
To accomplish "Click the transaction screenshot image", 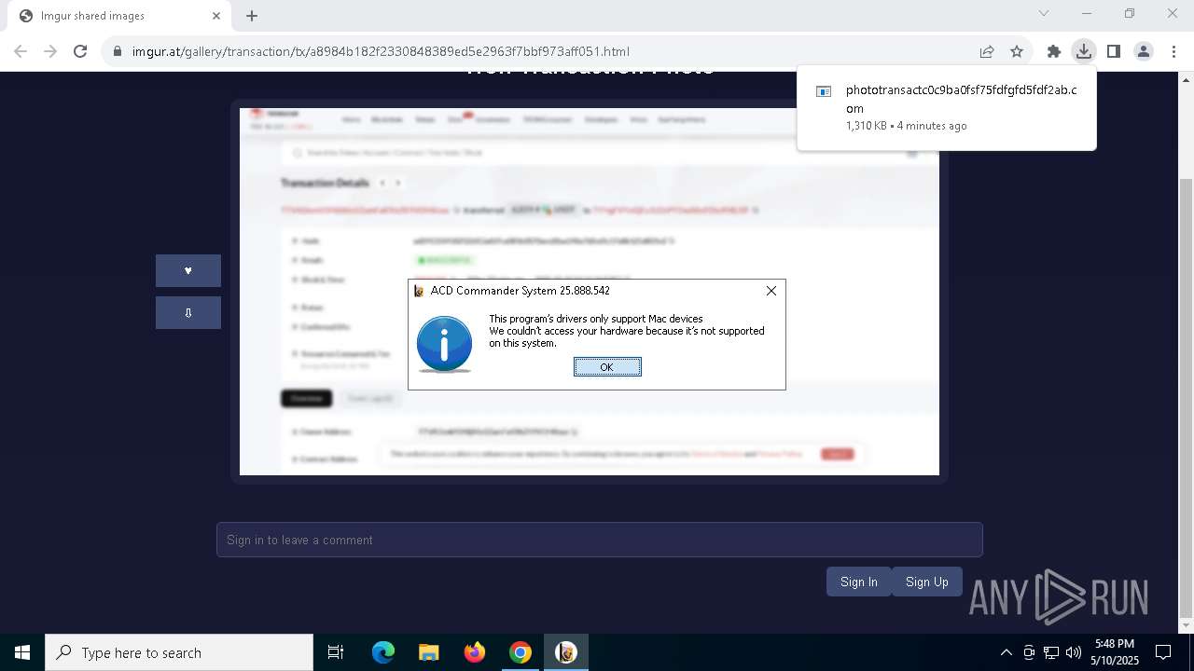I will pos(590,292).
